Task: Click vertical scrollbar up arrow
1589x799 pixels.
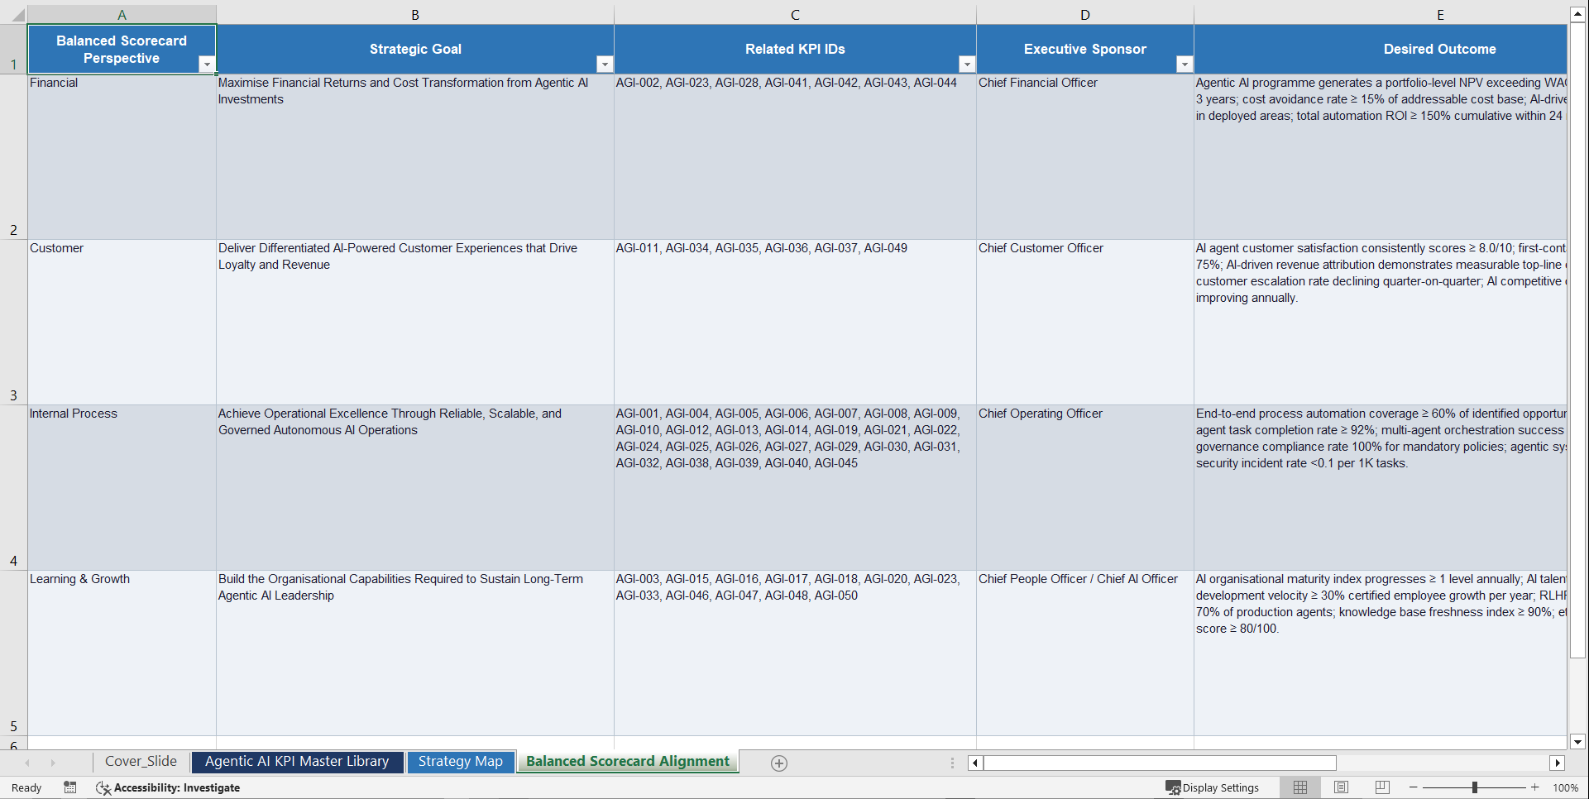Action: [x=1577, y=14]
